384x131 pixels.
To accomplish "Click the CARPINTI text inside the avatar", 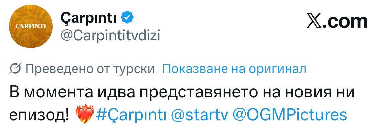I will tap(30, 25).
